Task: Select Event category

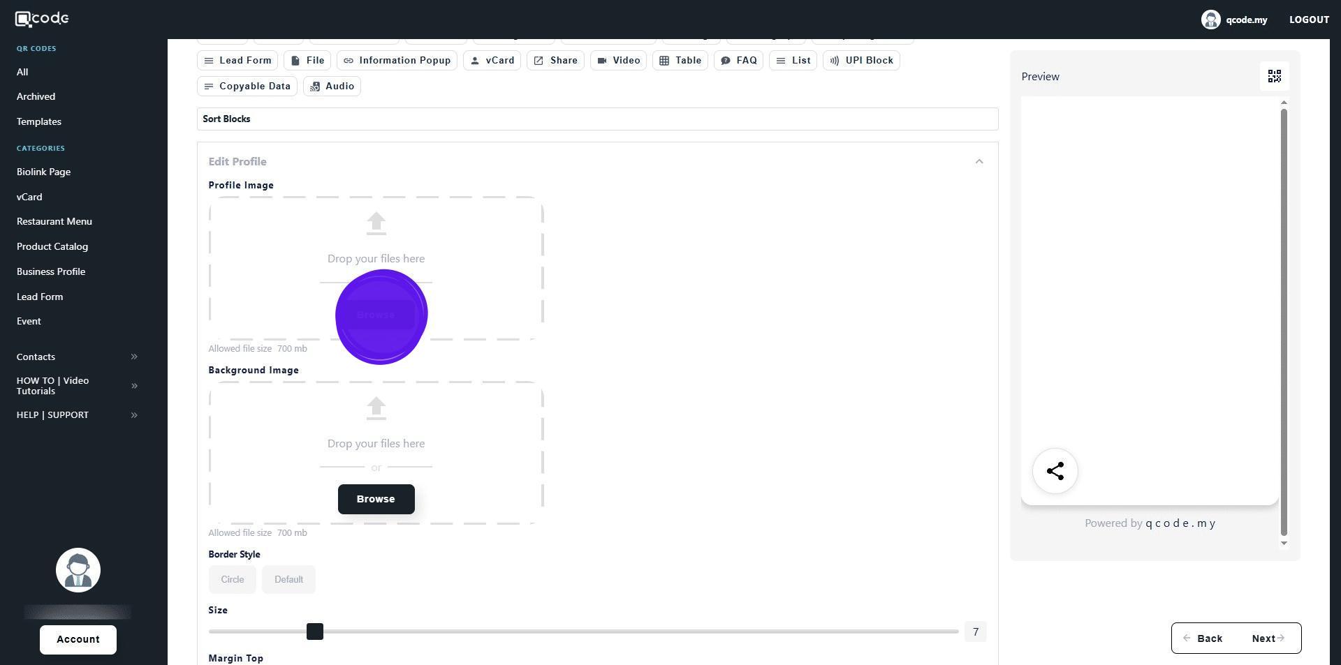Action: click(29, 321)
